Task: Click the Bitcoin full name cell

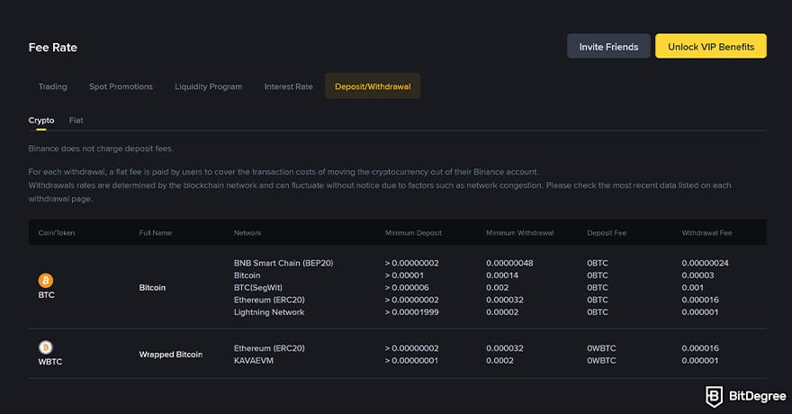Action: tap(152, 287)
